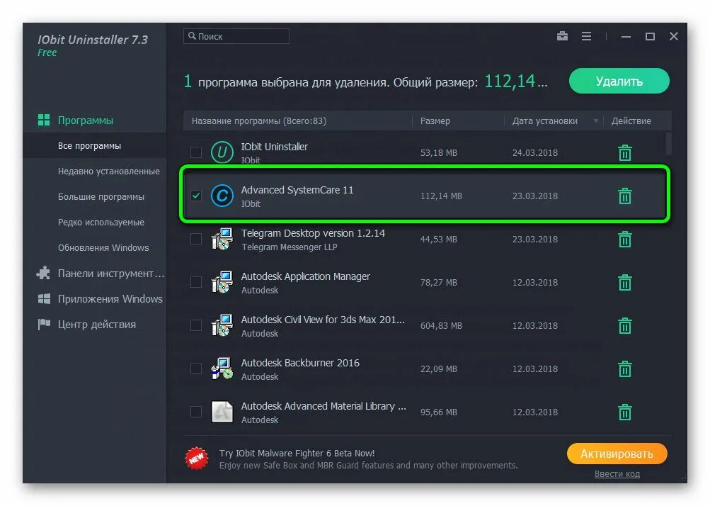The height and width of the screenshot is (506, 710).
Task: Open Центр действия section
Action: (96, 325)
